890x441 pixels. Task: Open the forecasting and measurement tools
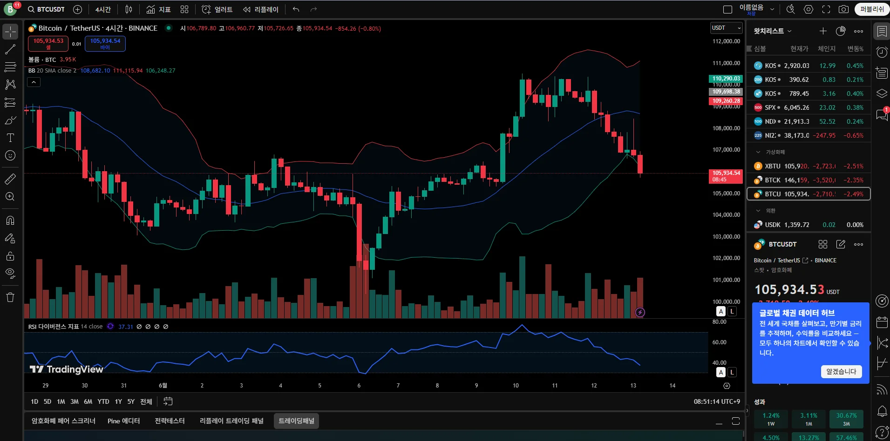pyautogui.click(x=10, y=102)
